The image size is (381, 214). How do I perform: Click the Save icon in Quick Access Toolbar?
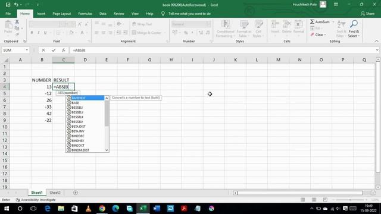pyautogui.click(x=8, y=5)
